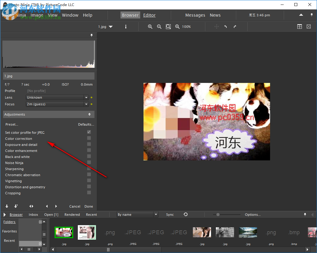Open the Messages menu item
Viewport: 317px width, 253px height.
click(195, 15)
